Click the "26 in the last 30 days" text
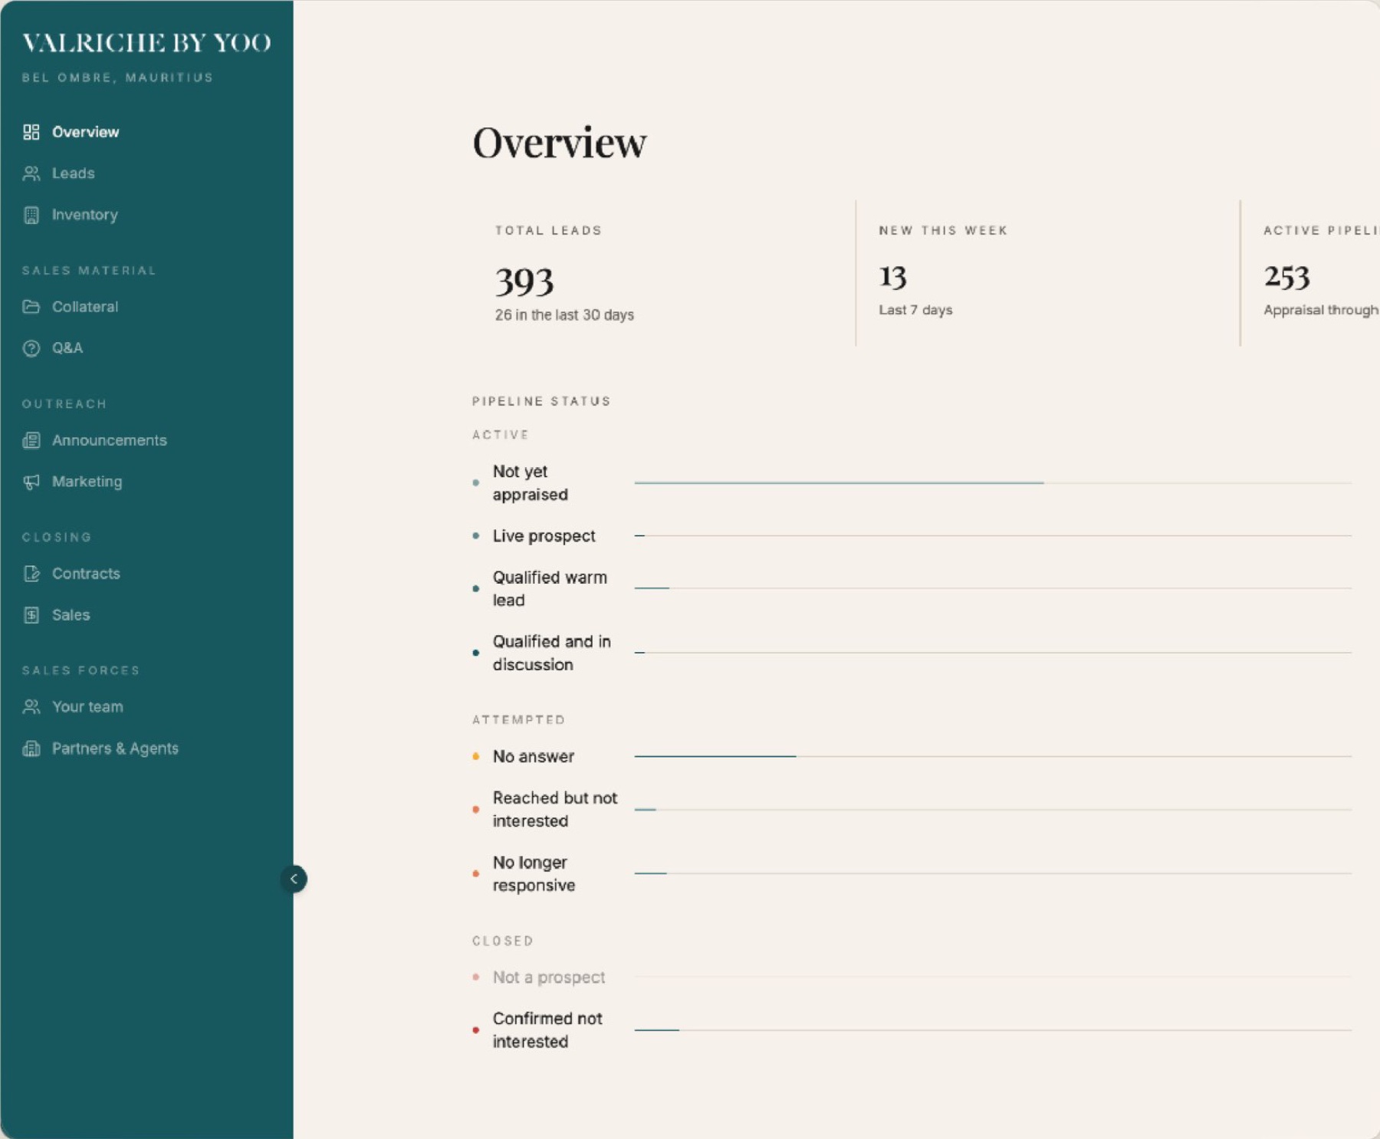1380x1139 pixels. click(x=564, y=315)
